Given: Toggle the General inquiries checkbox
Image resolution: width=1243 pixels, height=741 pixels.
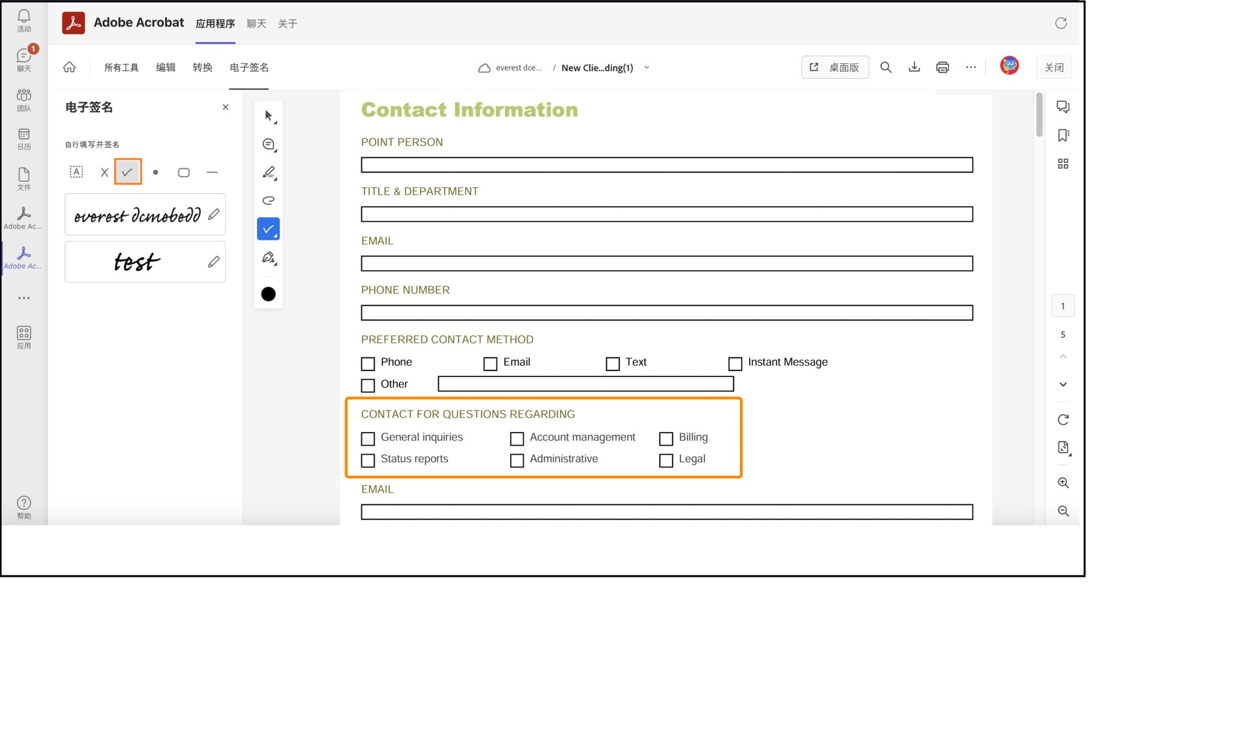Looking at the screenshot, I should pyautogui.click(x=367, y=438).
